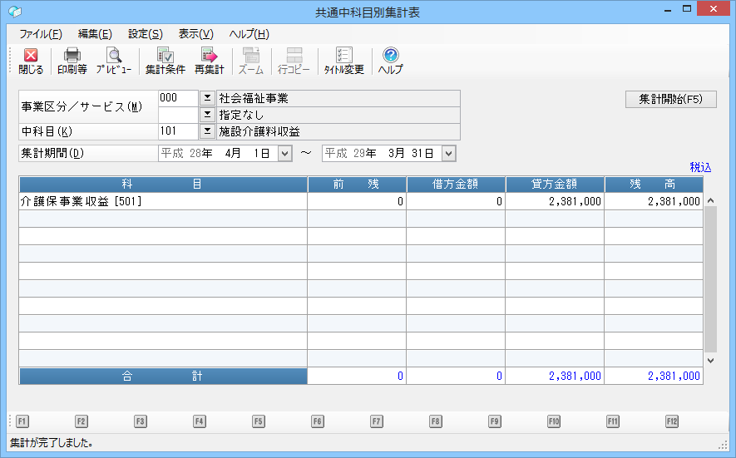Click the app icon in title bar

click(14, 12)
